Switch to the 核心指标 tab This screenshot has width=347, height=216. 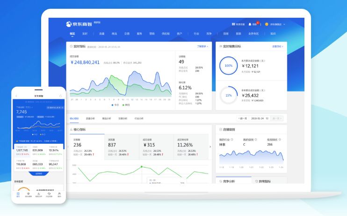[74, 118]
